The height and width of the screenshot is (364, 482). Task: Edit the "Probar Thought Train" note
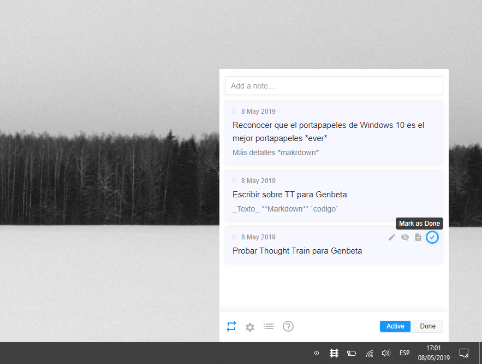[x=391, y=237]
